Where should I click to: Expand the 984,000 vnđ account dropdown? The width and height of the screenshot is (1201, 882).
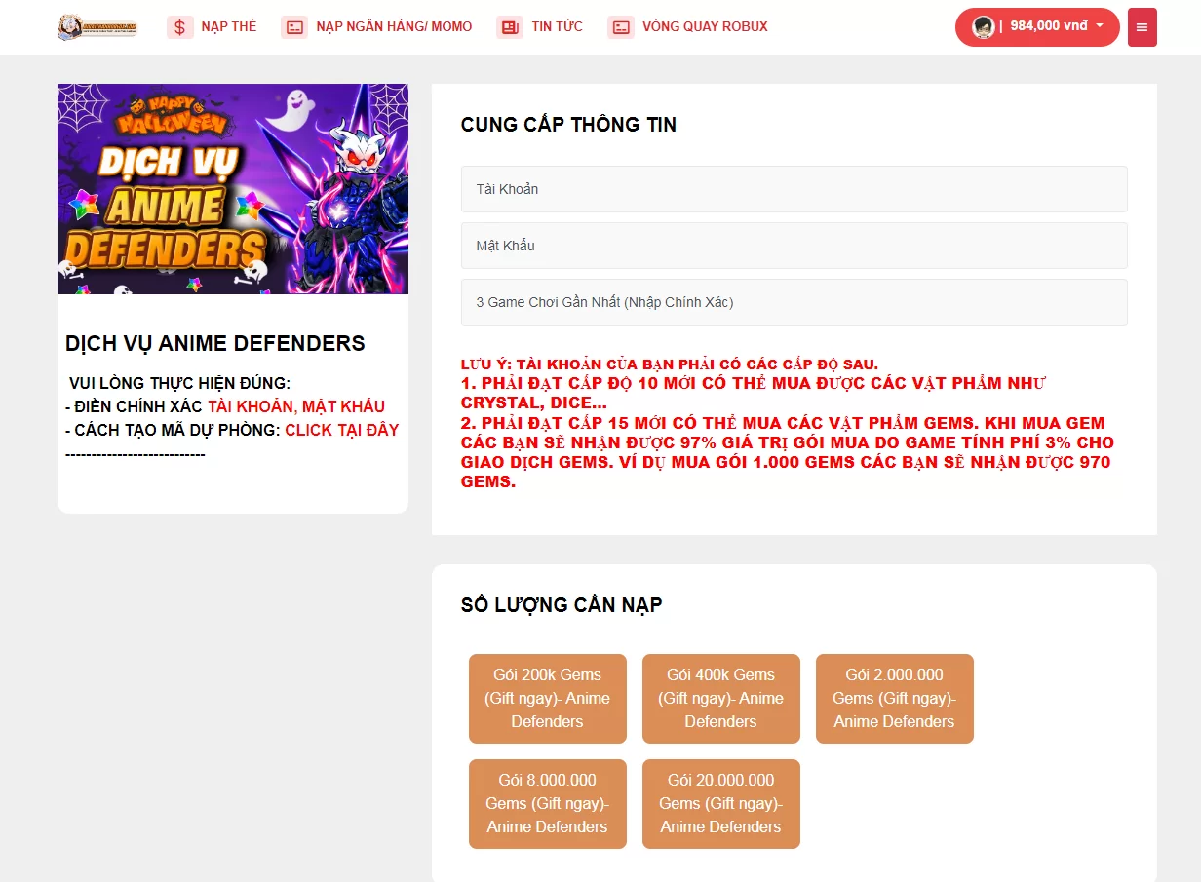1037,26
